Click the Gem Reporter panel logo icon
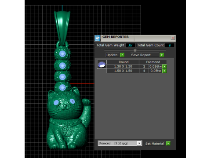211x158 pixels. [x=98, y=38]
